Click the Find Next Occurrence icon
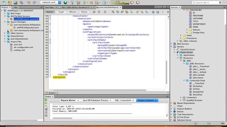Screen dimensions: 227x127 (122, 12)
